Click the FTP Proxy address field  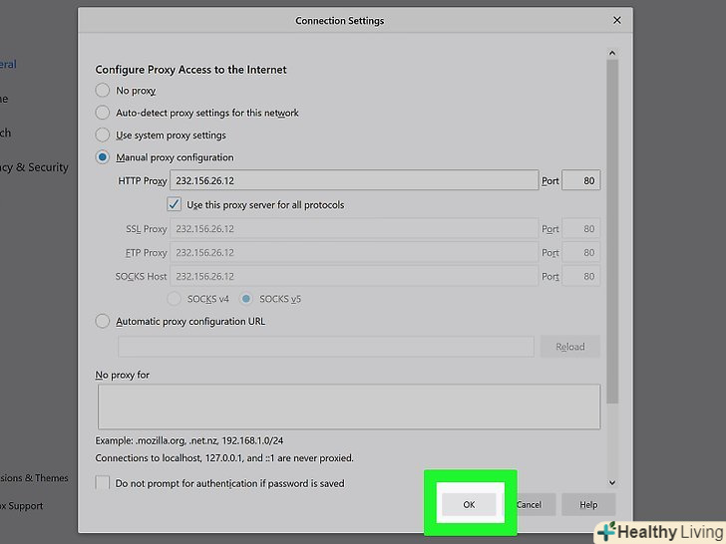click(354, 253)
